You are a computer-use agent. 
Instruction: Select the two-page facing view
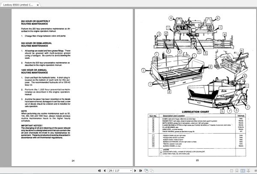pos(242,171)
